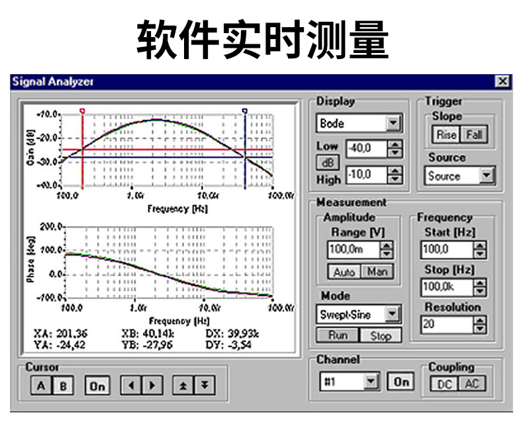Choose Rise trigger slope

pyautogui.click(x=446, y=134)
